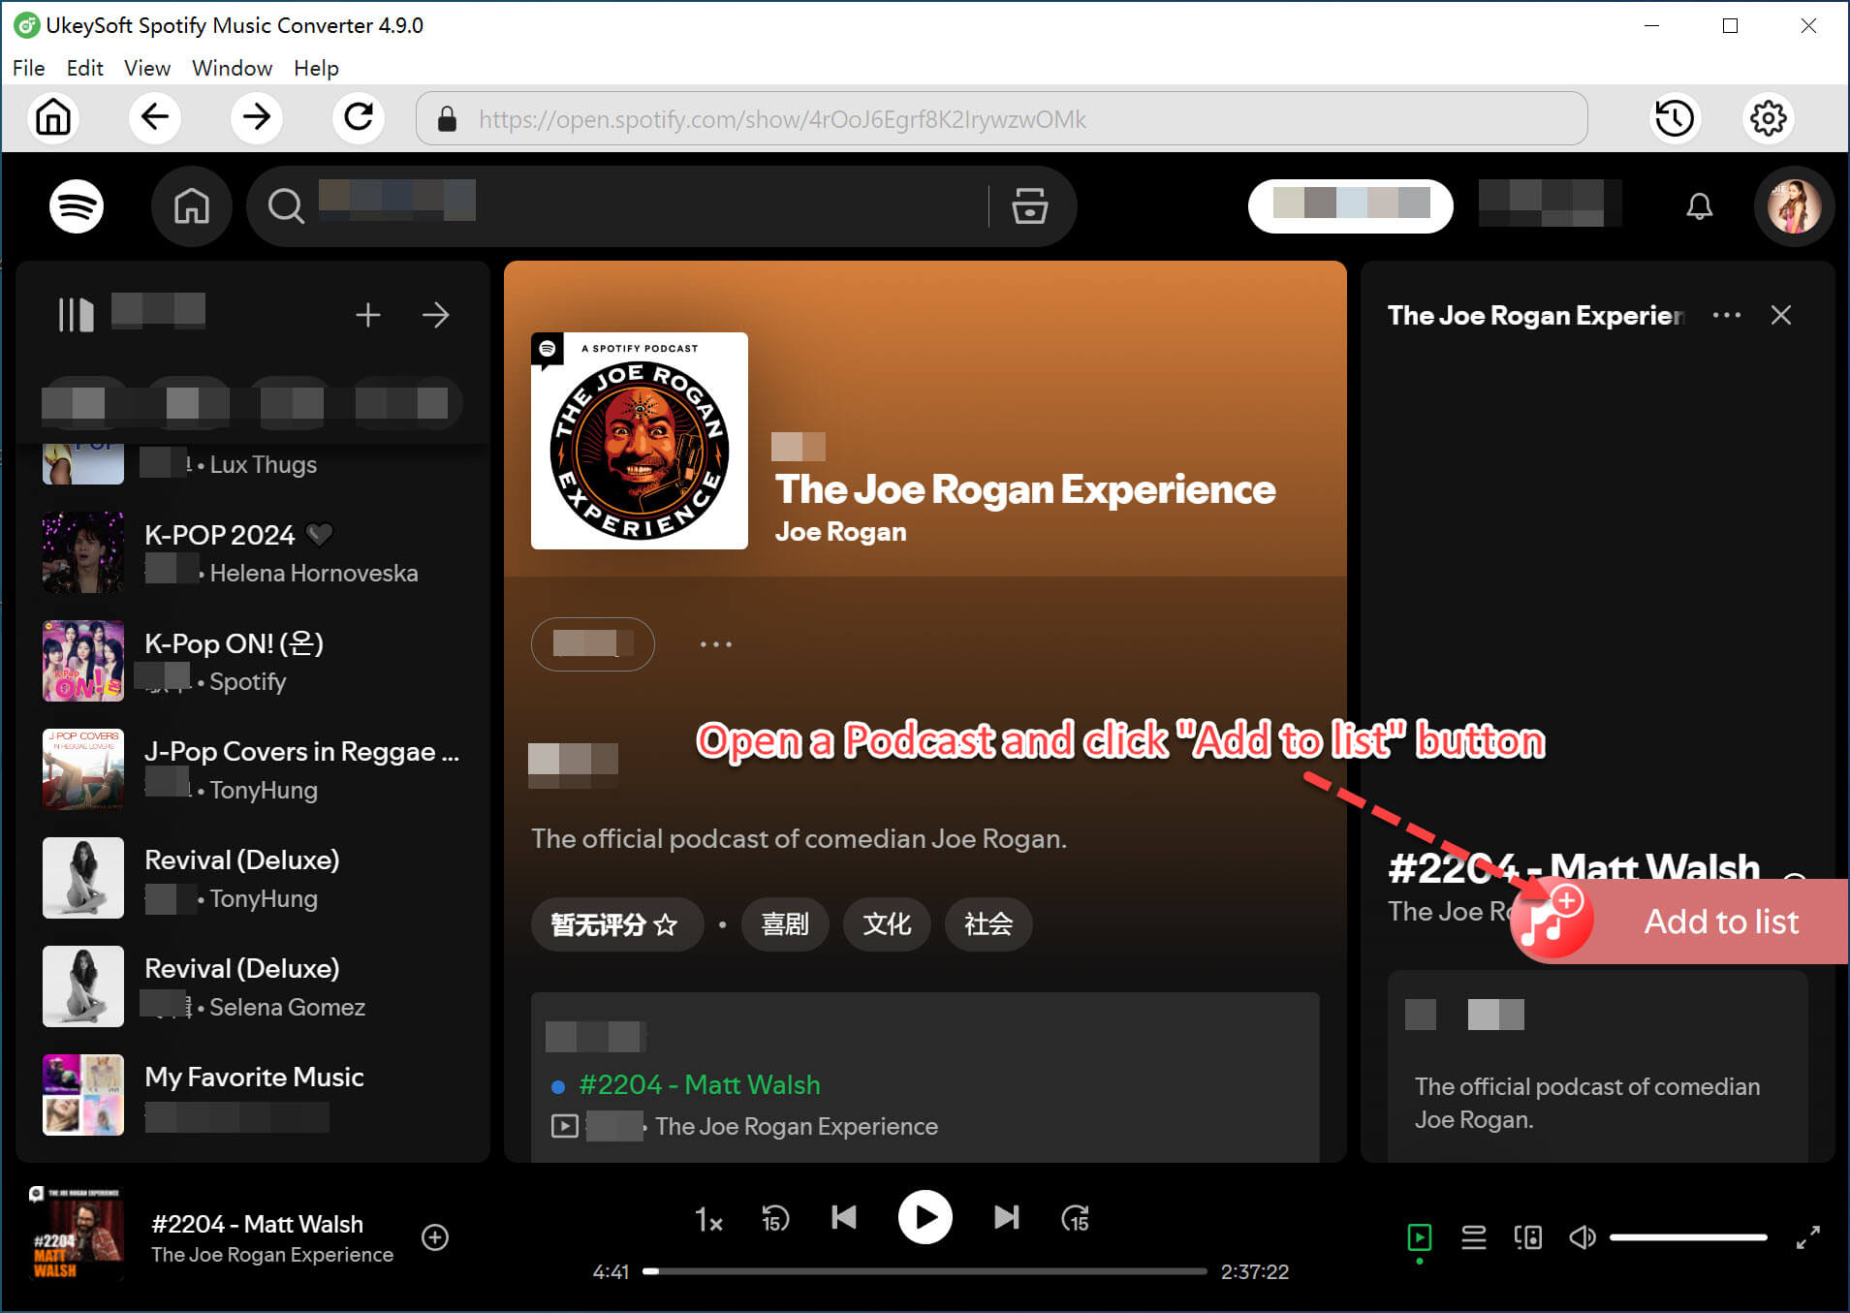The width and height of the screenshot is (1850, 1313).
Task: Open more options in Now Playing panel
Action: (1727, 315)
